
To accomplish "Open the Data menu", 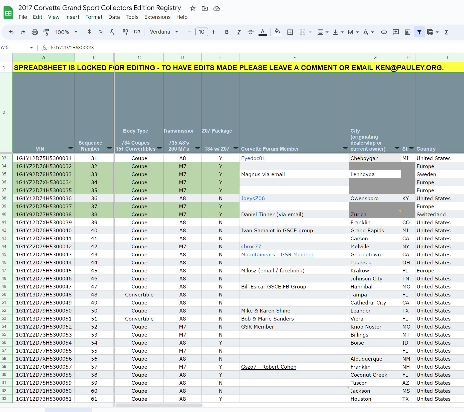I will (x=114, y=17).
